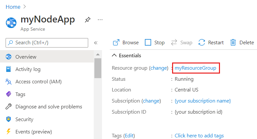Click the myNodeApp App Service globe icon
The width and height of the screenshot is (257, 139).
11,23
